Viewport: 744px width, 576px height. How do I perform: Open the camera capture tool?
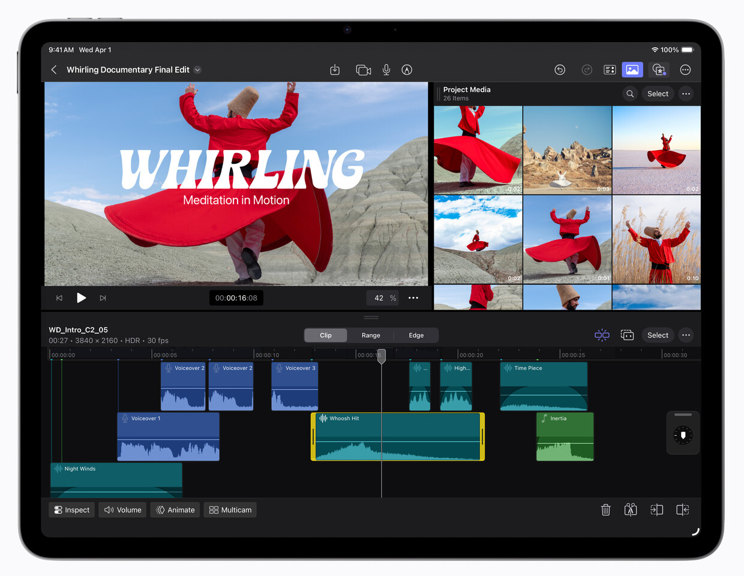[x=363, y=70]
